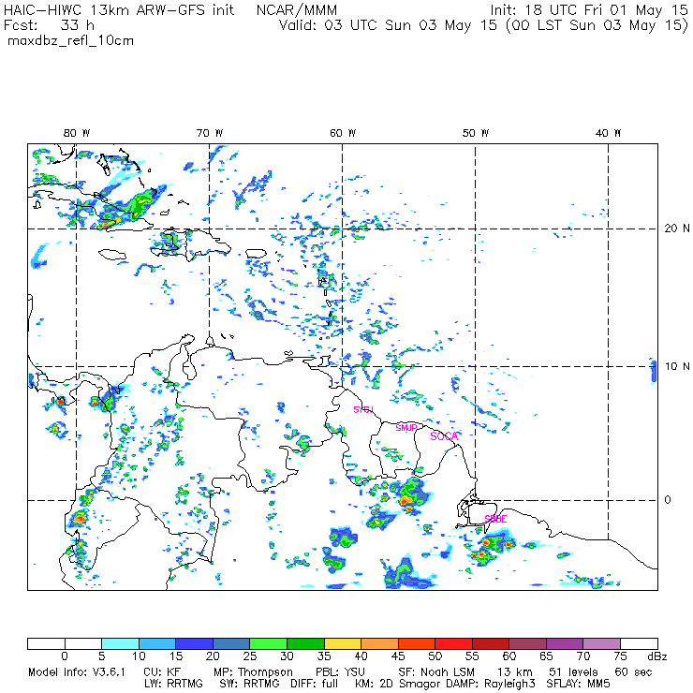Click the purple 65-70 dBz swatch

[x=565, y=643]
